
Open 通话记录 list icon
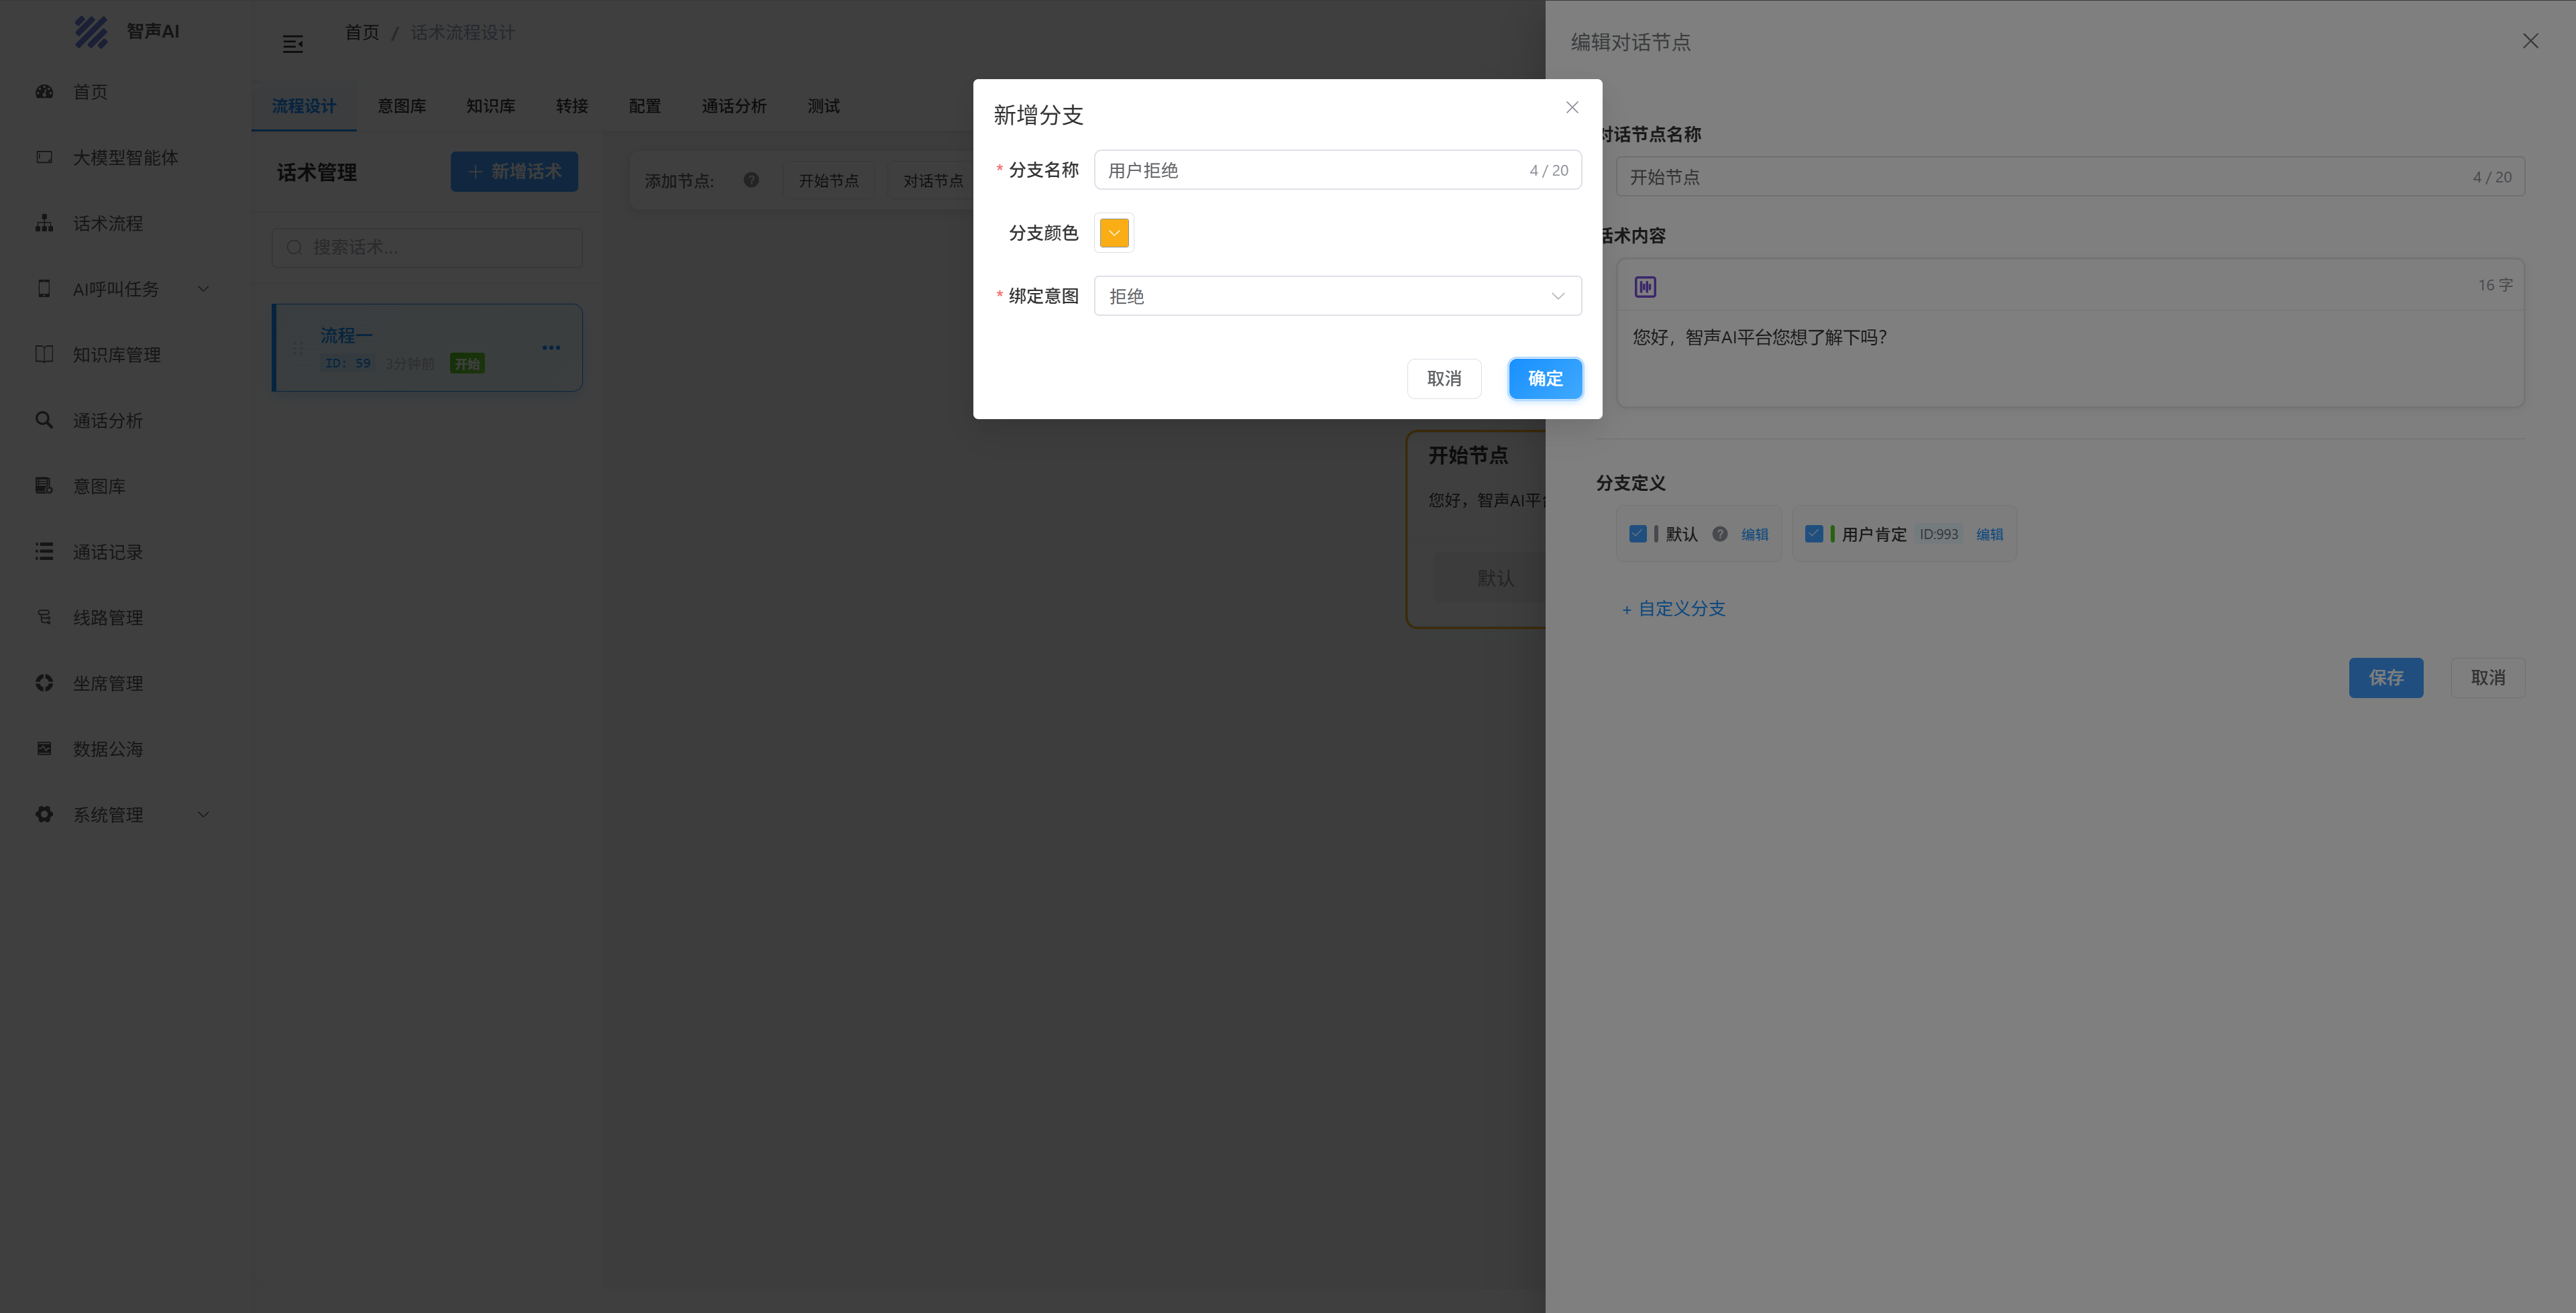click(x=44, y=551)
